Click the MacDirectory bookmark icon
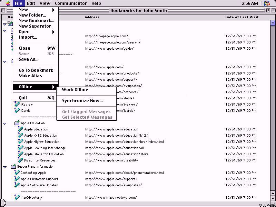 point(17,198)
